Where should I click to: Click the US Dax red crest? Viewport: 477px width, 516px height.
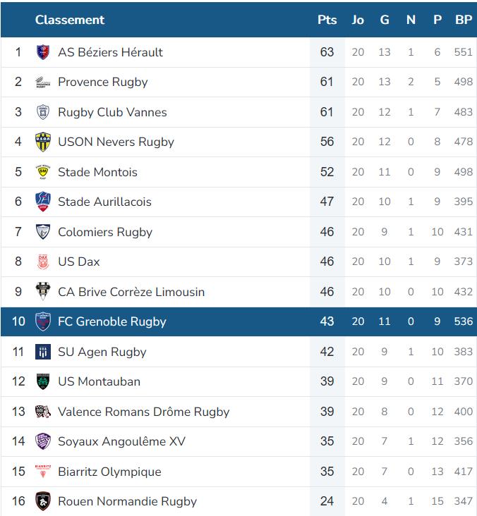(43, 262)
